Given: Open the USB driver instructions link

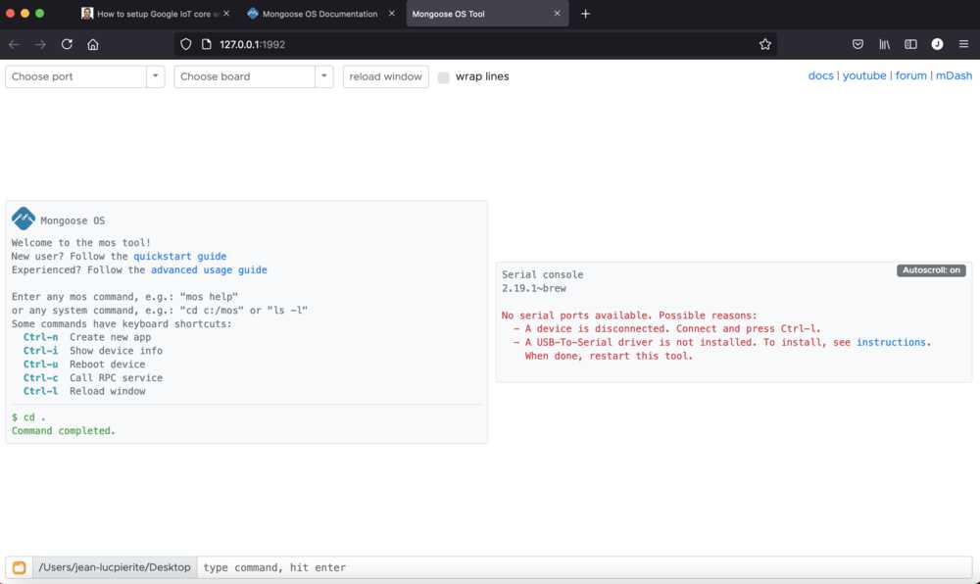Looking at the screenshot, I should click(x=891, y=342).
